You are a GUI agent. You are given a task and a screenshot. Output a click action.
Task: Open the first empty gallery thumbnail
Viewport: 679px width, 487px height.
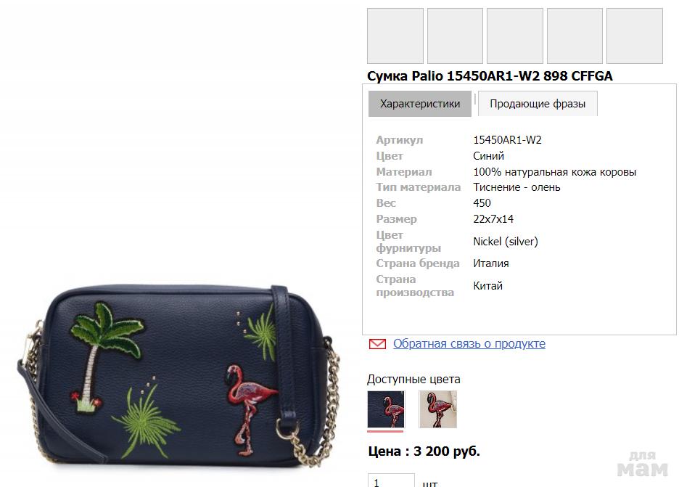pos(395,36)
